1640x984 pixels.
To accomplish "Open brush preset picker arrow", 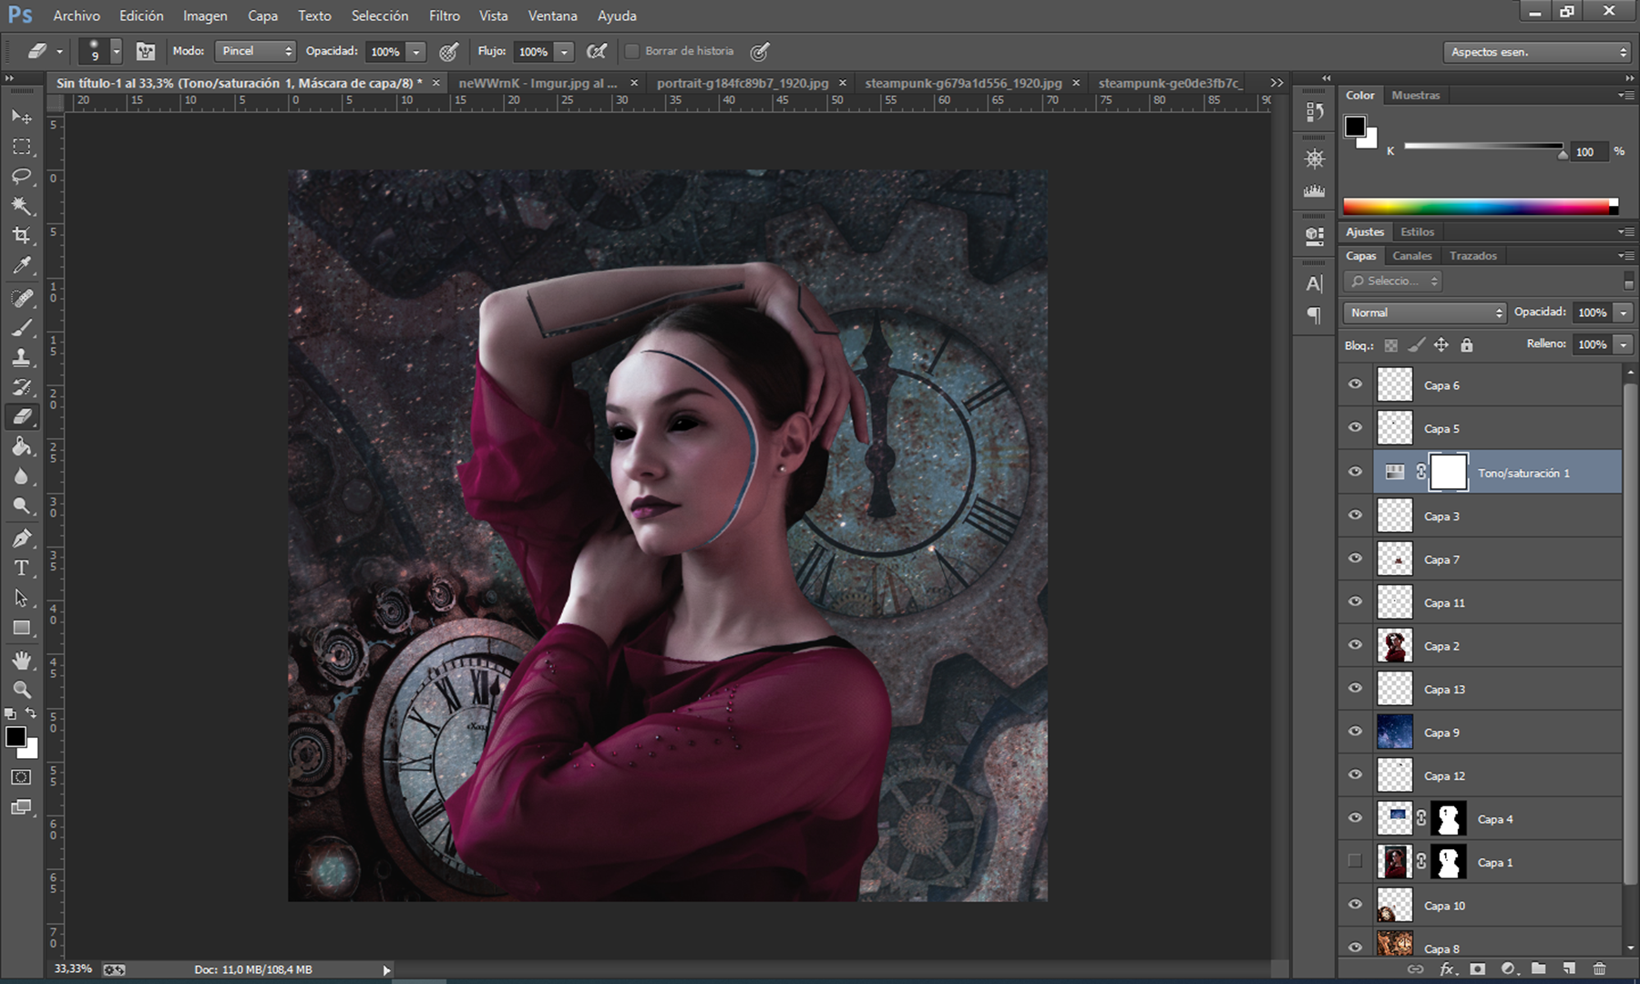I will (116, 52).
